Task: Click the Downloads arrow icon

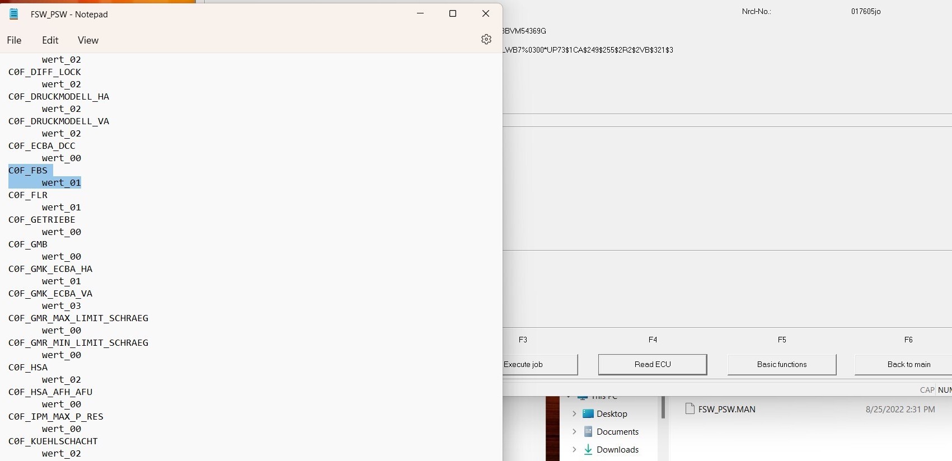Action: click(x=588, y=450)
